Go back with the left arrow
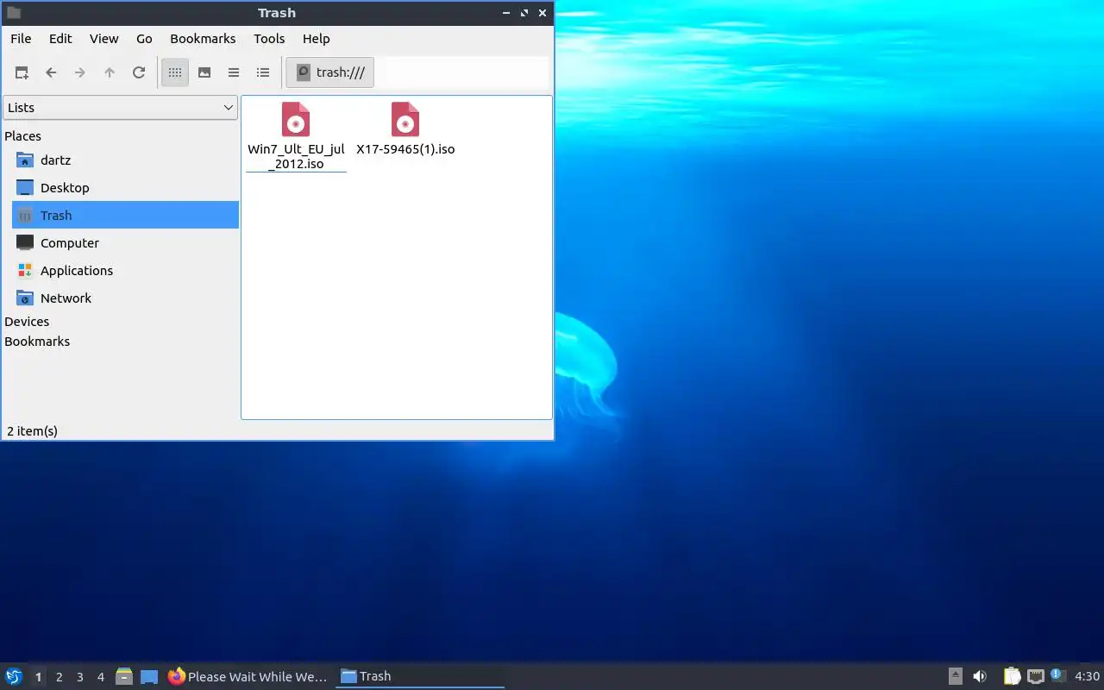This screenshot has height=690, width=1104. [x=51, y=72]
